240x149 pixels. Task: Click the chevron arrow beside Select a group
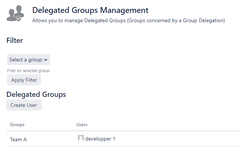45,60
